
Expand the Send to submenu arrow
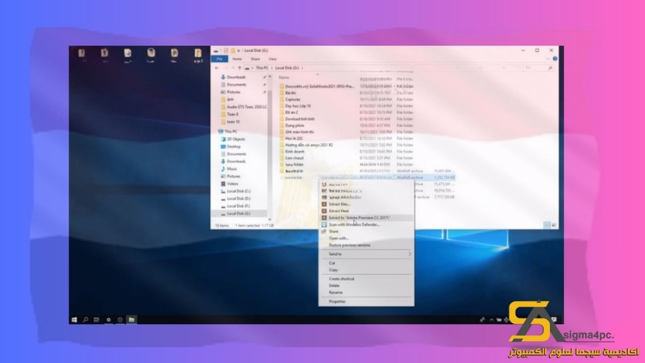coord(410,254)
